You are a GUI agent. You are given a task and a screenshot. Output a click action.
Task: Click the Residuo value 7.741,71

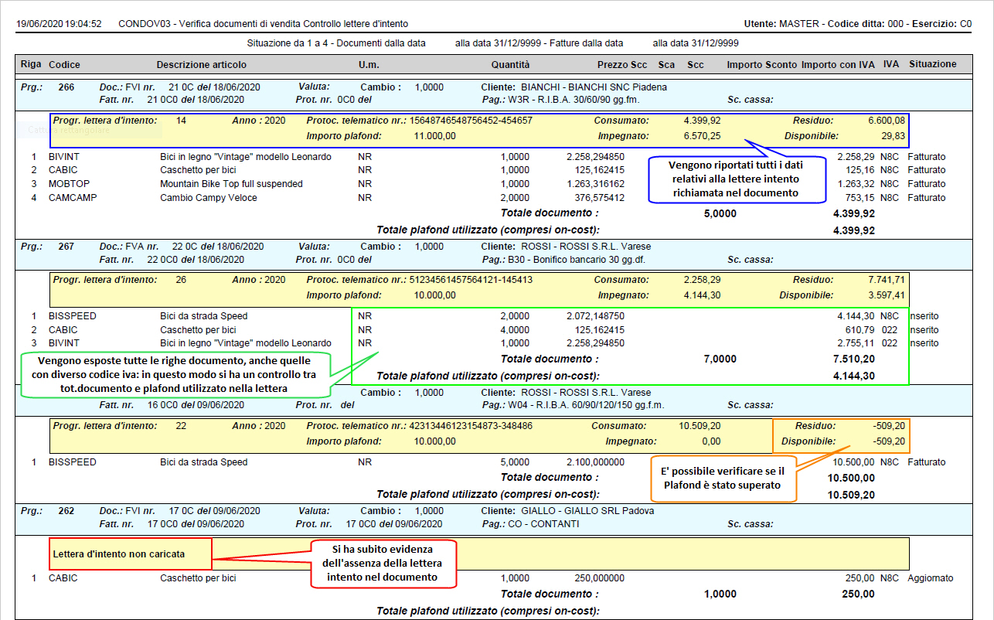[x=886, y=280]
